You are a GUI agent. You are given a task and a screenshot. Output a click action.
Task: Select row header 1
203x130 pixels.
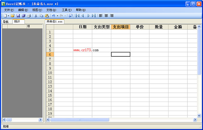click(x=50, y=32)
